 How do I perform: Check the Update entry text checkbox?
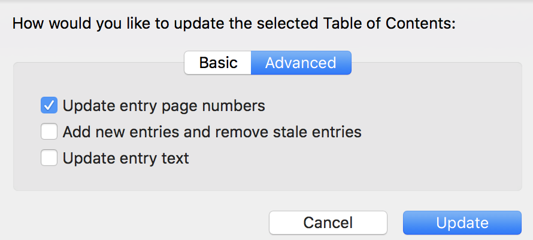(x=49, y=158)
